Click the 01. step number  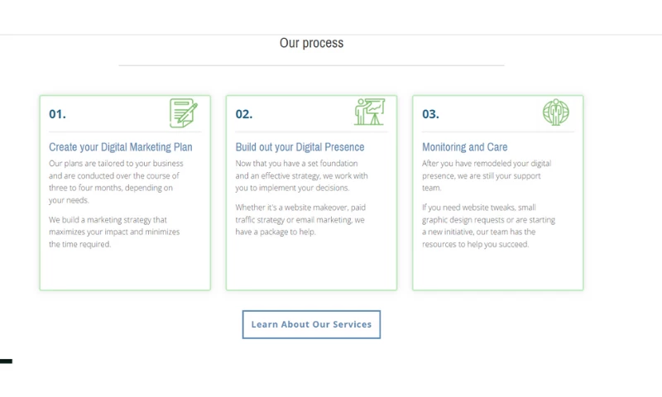[x=57, y=114]
